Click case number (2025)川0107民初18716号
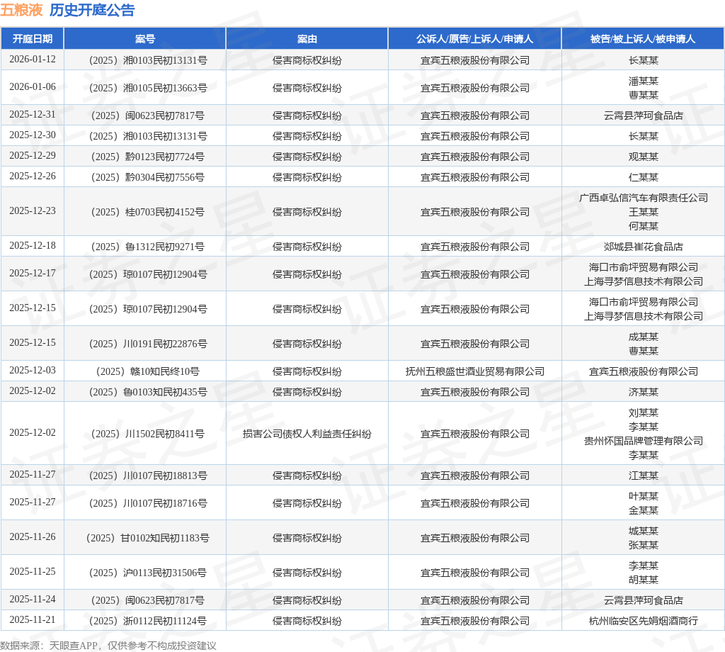Image resolution: width=725 pixels, height=652 pixels. (x=148, y=503)
